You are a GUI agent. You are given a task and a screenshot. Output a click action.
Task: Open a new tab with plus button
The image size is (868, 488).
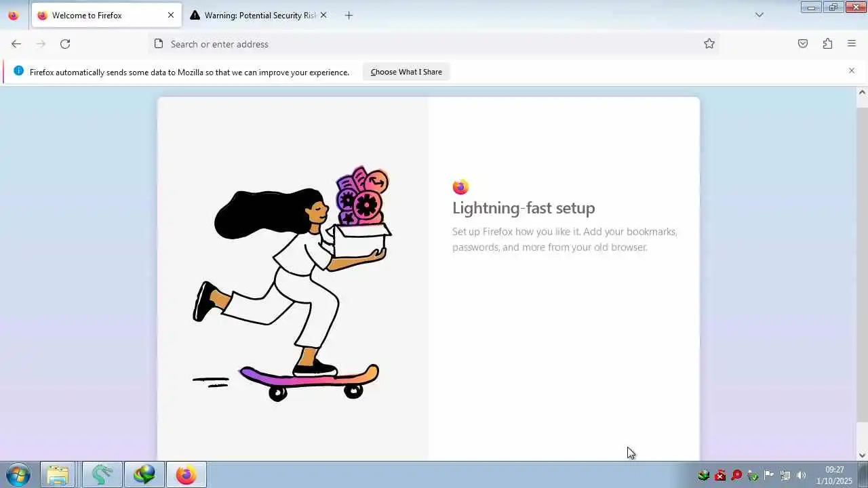[x=349, y=15]
